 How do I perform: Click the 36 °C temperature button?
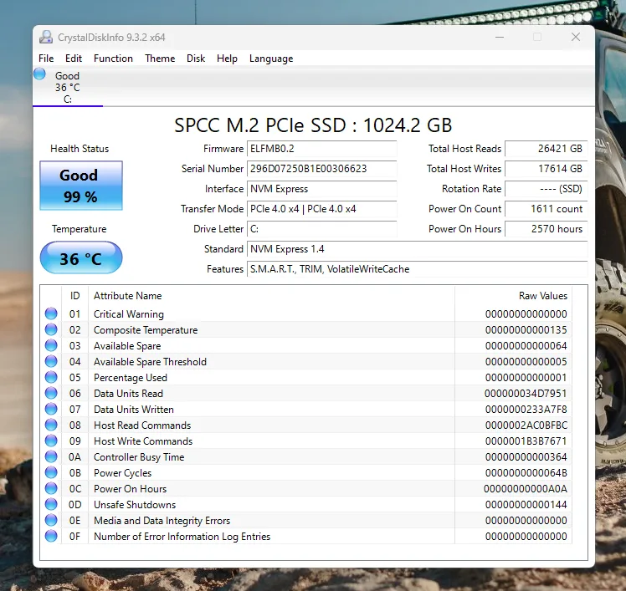coord(80,258)
